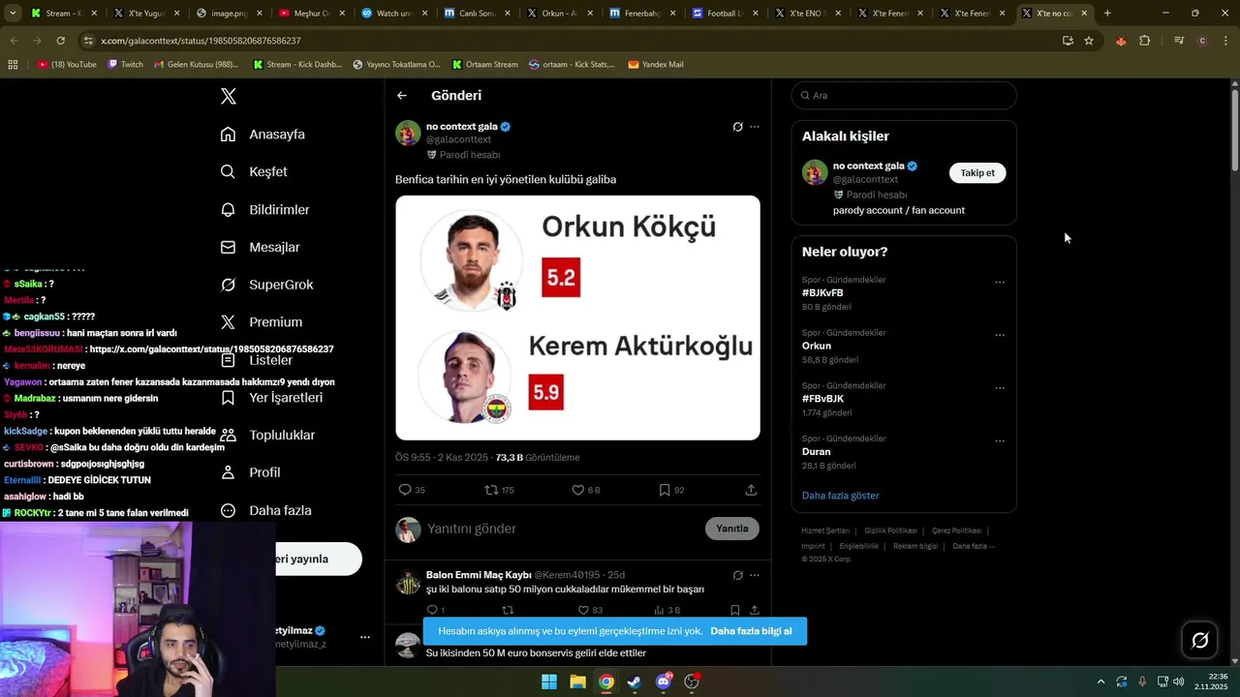Open the Chrome apps grid icon
This screenshot has width=1240, height=697.
[13, 64]
